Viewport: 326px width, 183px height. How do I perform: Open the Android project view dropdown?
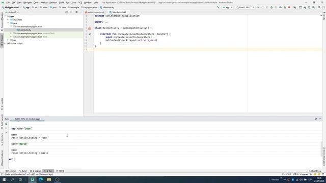(x=12, y=12)
